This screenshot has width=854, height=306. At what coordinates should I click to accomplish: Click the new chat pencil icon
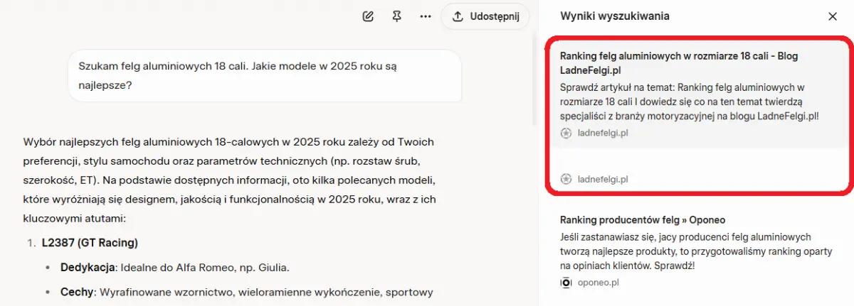pos(368,16)
